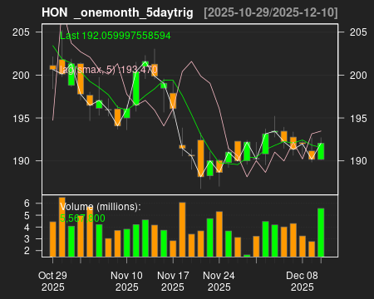Click the green volume value "5,567,800"
Viewport: 374px width, 299px height.
(x=82, y=218)
